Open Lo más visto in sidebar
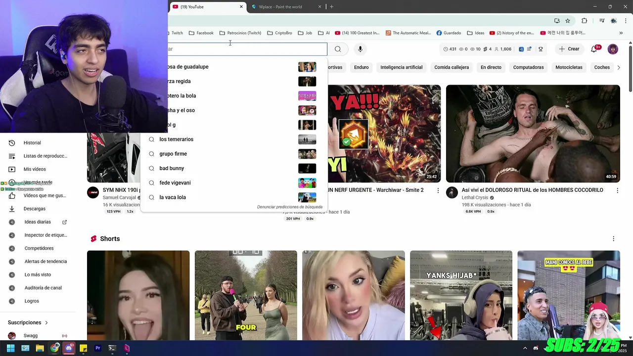633x356 pixels. point(38,275)
